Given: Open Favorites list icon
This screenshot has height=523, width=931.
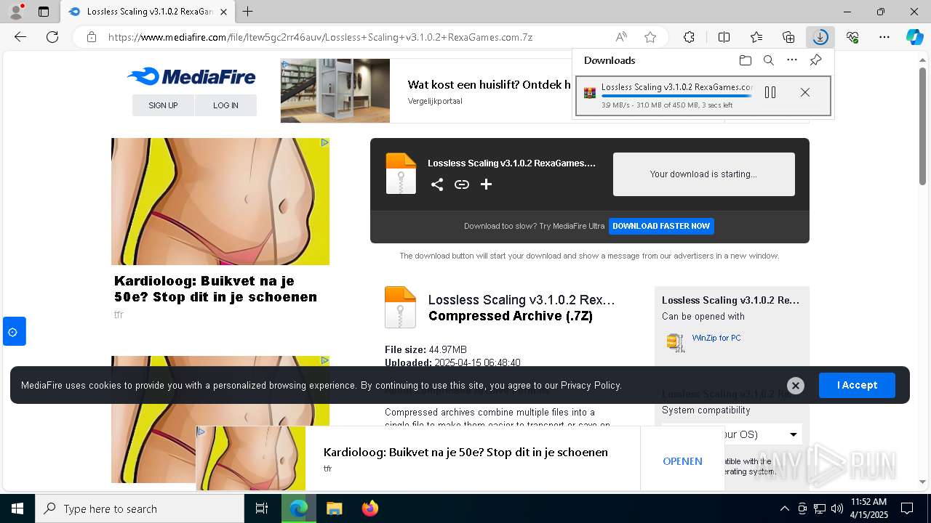Looking at the screenshot, I should [756, 37].
